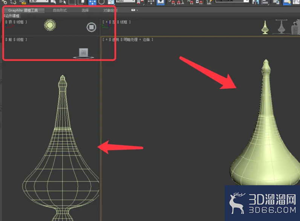Choose the Select Object arrow tool
The image size is (300, 221).
pyautogui.click(x=54, y=2)
